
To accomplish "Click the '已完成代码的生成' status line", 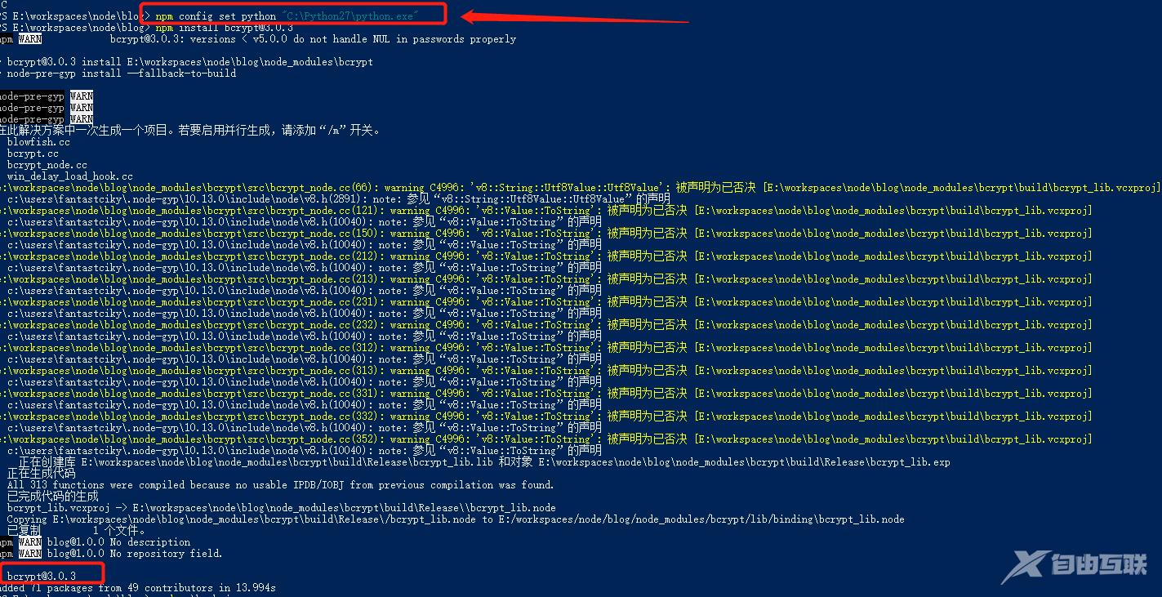I will tap(53, 497).
